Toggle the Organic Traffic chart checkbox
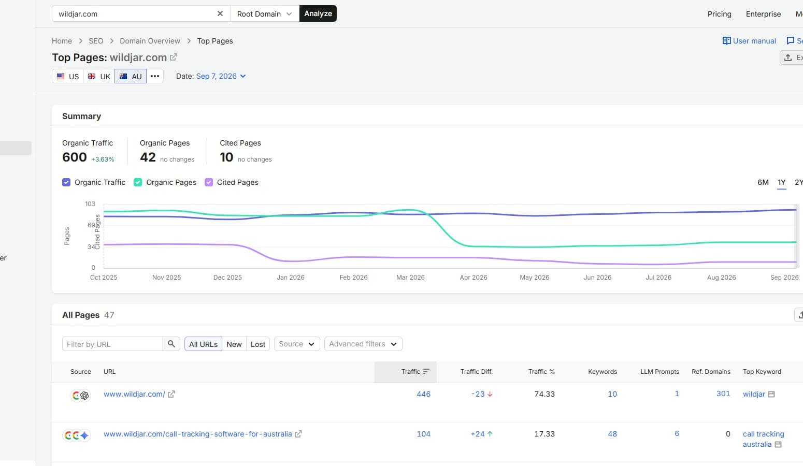This screenshot has height=466, width=803. (66, 182)
